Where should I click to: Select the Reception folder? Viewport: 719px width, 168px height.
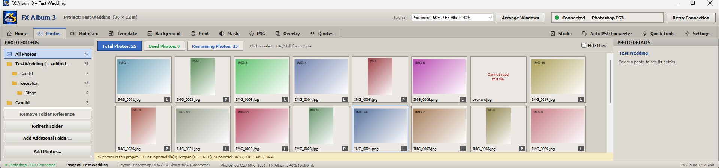pos(48,83)
